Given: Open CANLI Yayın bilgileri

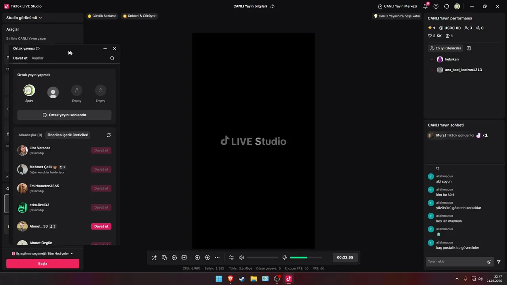Looking at the screenshot, I should point(250,6).
